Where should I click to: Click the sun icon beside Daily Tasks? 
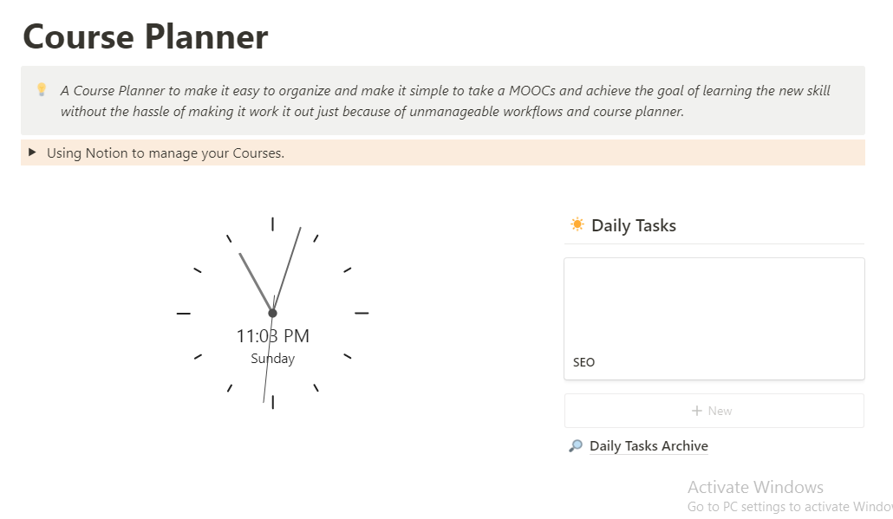point(577,224)
